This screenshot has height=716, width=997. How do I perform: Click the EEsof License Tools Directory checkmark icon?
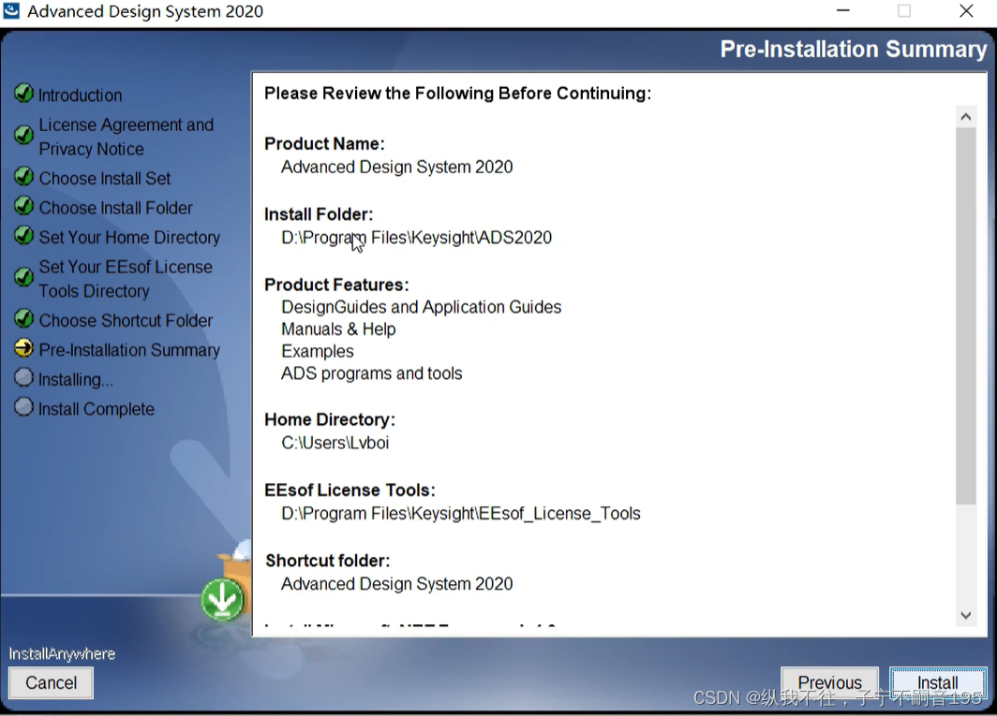pos(23,277)
